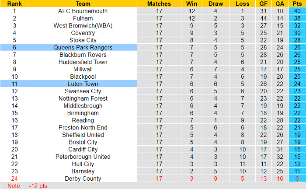The width and height of the screenshot is (306, 189).
Task: Click the Team column header
Action: pyautogui.click(x=83, y=3)
